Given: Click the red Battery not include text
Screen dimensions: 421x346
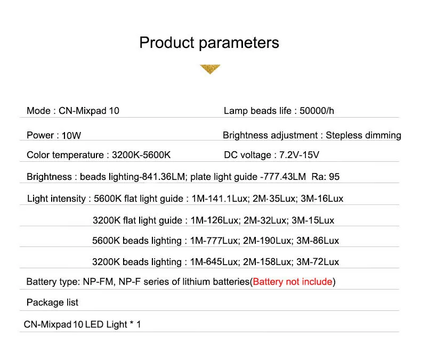Looking at the screenshot, I should (x=293, y=282).
